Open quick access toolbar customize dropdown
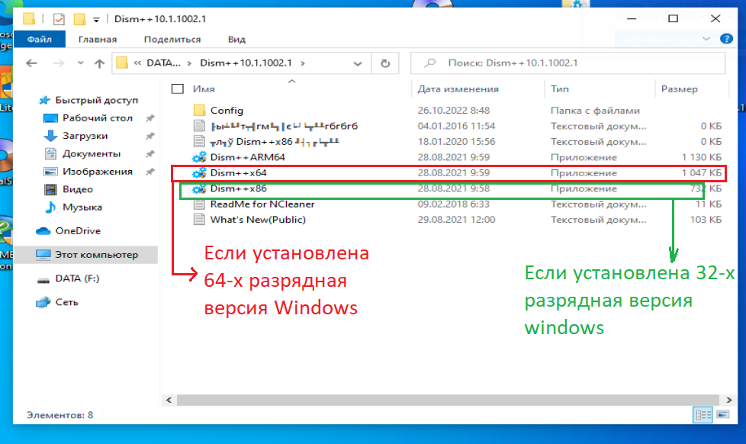This screenshot has height=444, width=746. 96,20
